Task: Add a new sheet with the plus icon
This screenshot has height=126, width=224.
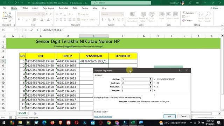Action: [x=35, y=113]
